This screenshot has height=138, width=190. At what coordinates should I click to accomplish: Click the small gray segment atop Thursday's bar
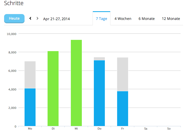click(x=99, y=59)
